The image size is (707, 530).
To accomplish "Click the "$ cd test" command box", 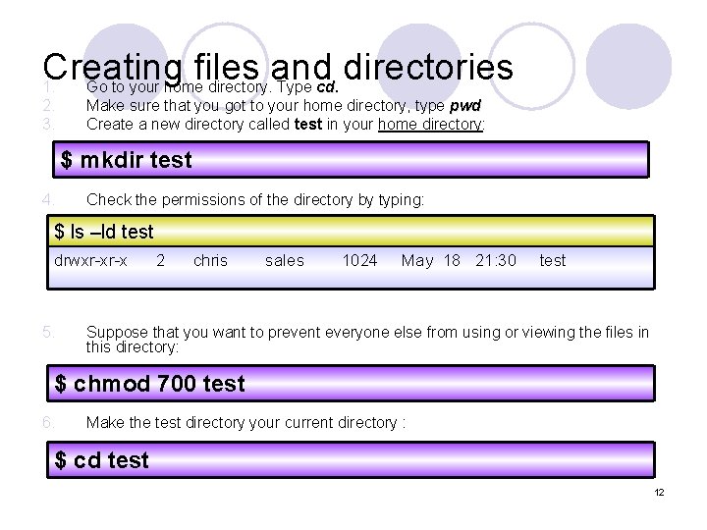I will [x=352, y=460].
